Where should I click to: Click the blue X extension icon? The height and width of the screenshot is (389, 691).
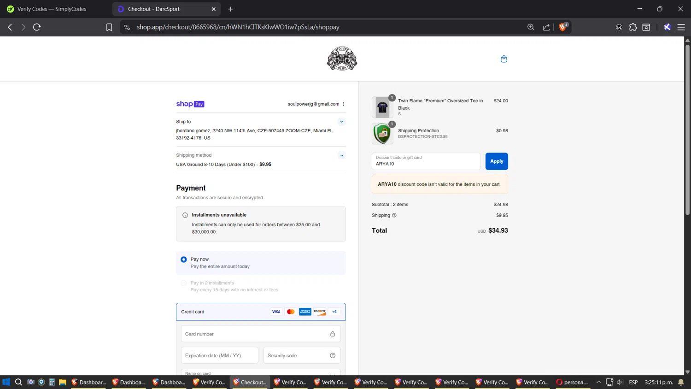click(667, 27)
